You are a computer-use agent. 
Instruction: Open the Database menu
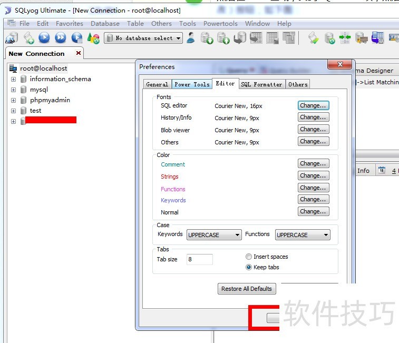point(105,23)
